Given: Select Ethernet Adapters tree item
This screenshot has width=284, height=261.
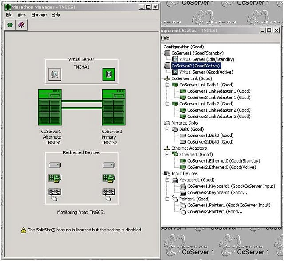Looking at the screenshot, I should click(189, 148).
